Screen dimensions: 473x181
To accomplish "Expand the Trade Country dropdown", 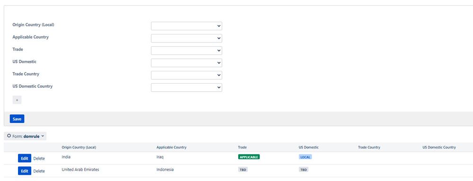I will [x=187, y=75].
